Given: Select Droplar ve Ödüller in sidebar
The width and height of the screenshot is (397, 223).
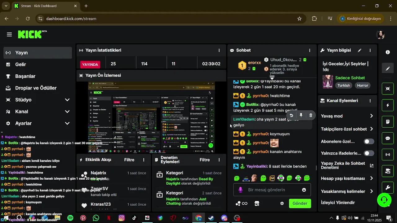Looking at the screenshot, I should coord(38,88).
